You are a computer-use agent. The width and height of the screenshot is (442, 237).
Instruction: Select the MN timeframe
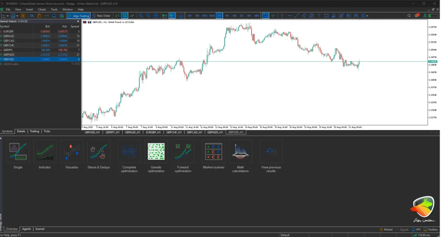pos(257,16)
